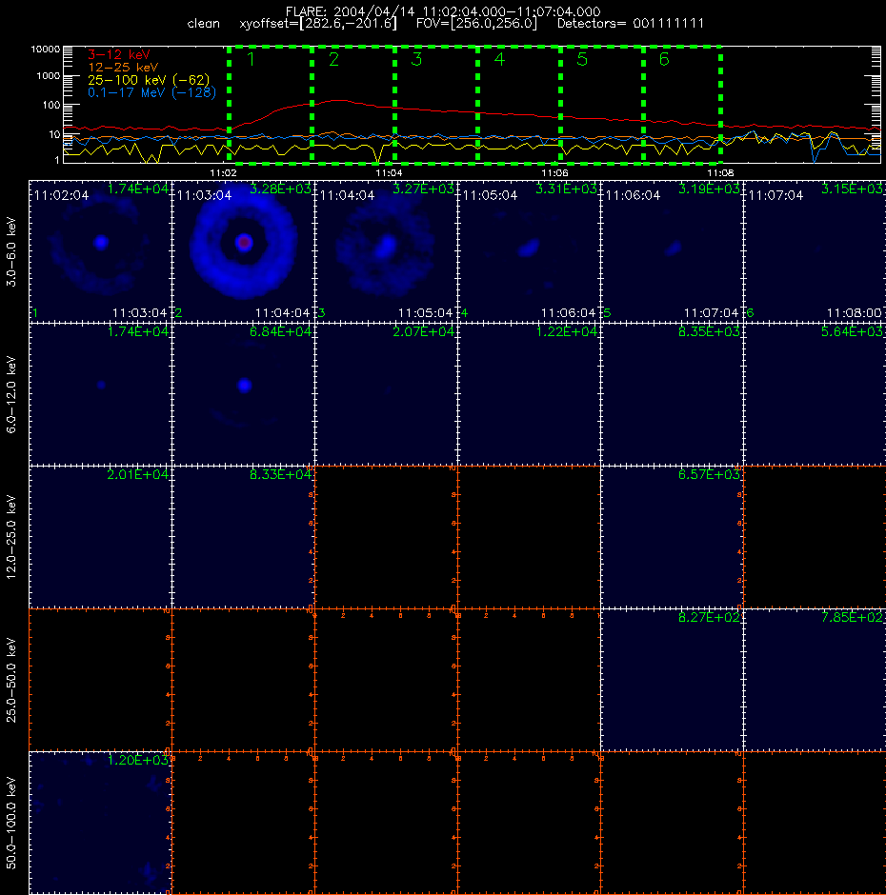This screenshot has height=895, width=886.
Task: Select interval marker 1 in light curve plot
Action: (251, 59)
